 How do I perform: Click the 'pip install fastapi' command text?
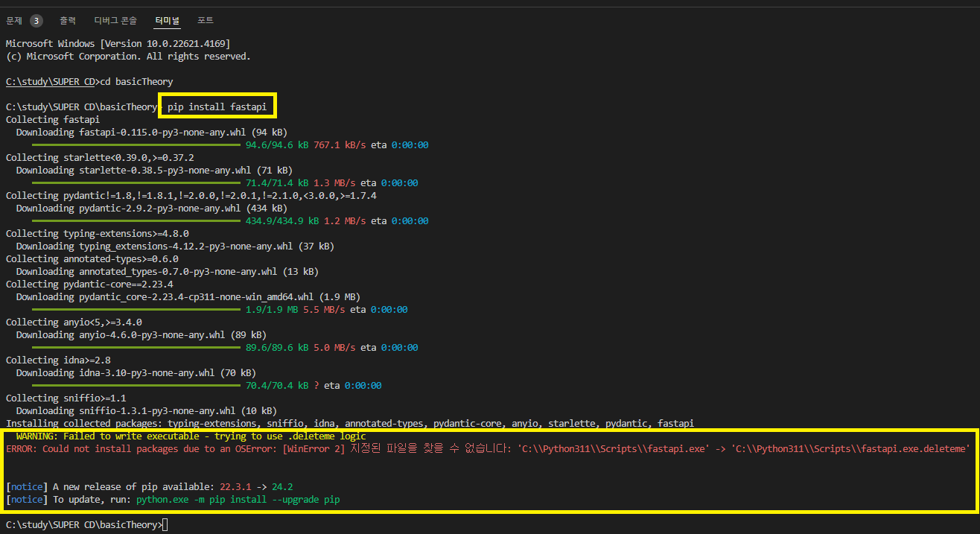(x=217, y=107)
